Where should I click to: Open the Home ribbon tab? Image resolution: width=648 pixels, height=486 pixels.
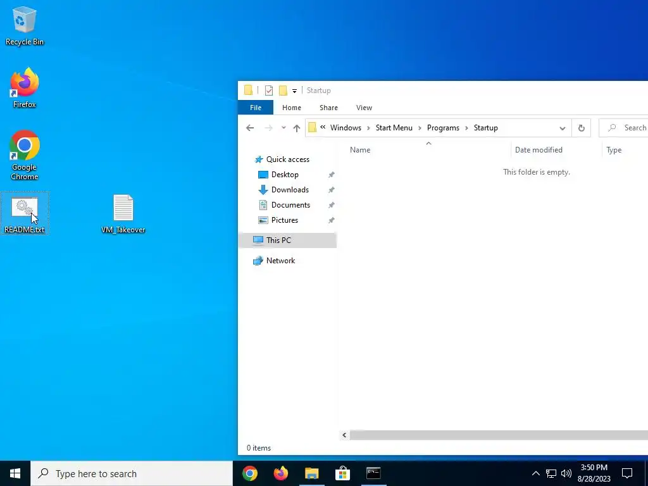[x=291, y=108]
